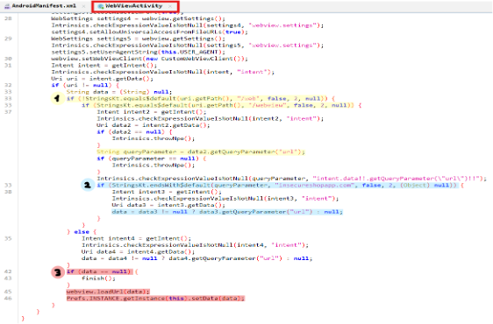
Task: Click line number 42 in gutter
Action: coord(8,271)
